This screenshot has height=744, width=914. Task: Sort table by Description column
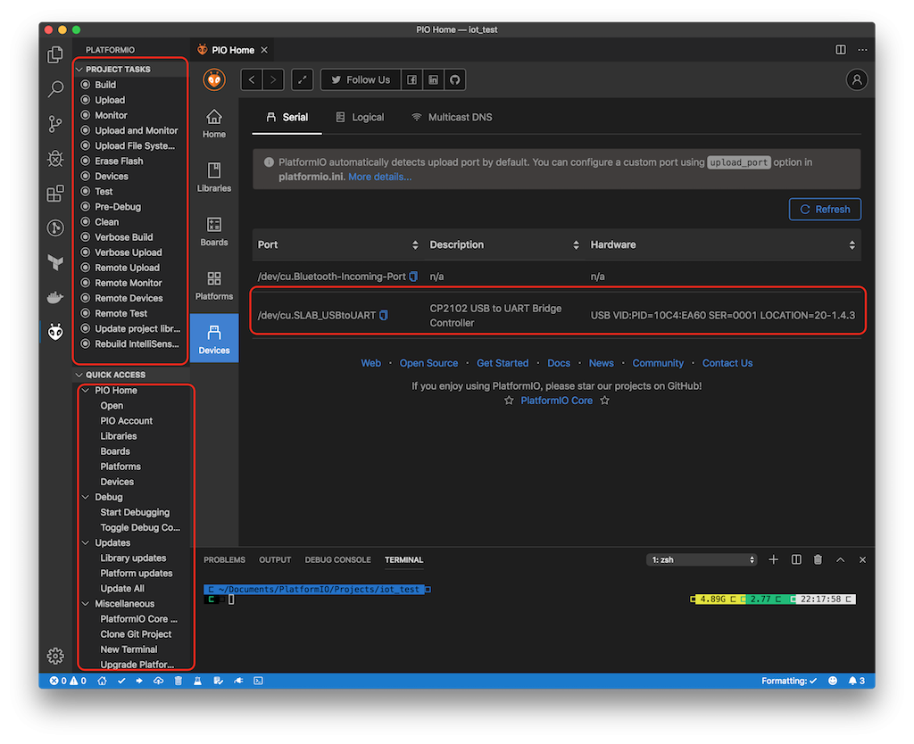coord(576,245)
